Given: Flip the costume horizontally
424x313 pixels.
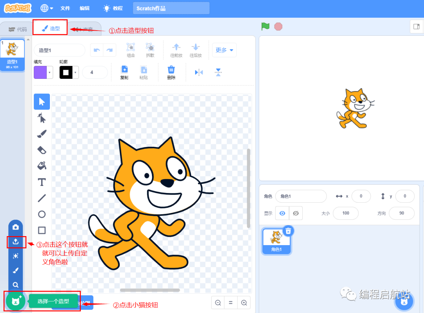Looking at the screenshot, I should tap(198, 72).
